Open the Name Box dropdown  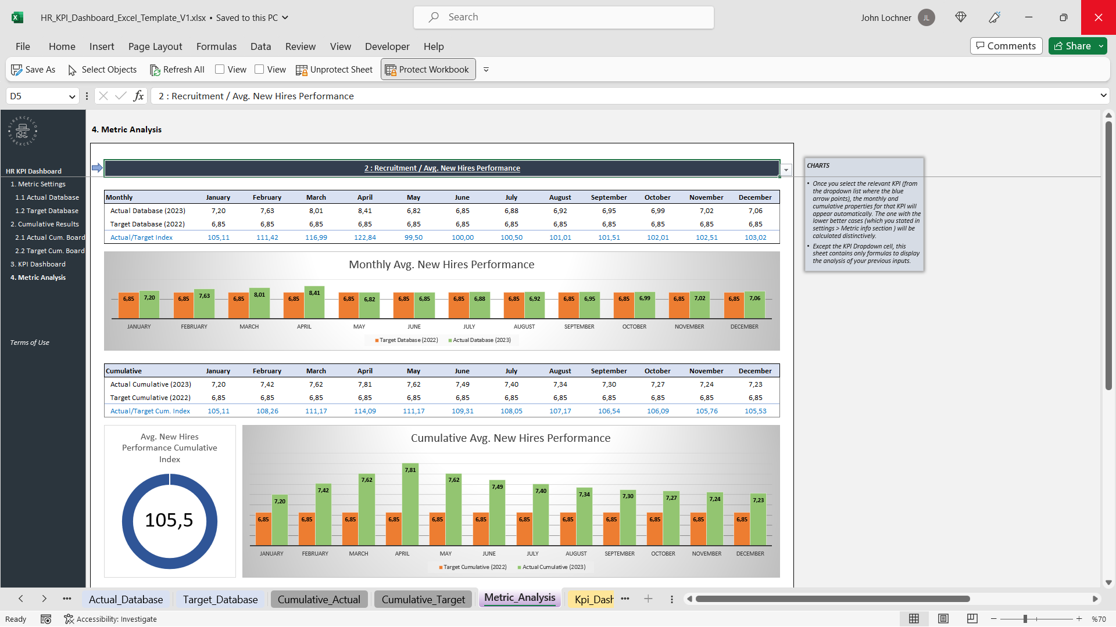pos(71,96)
